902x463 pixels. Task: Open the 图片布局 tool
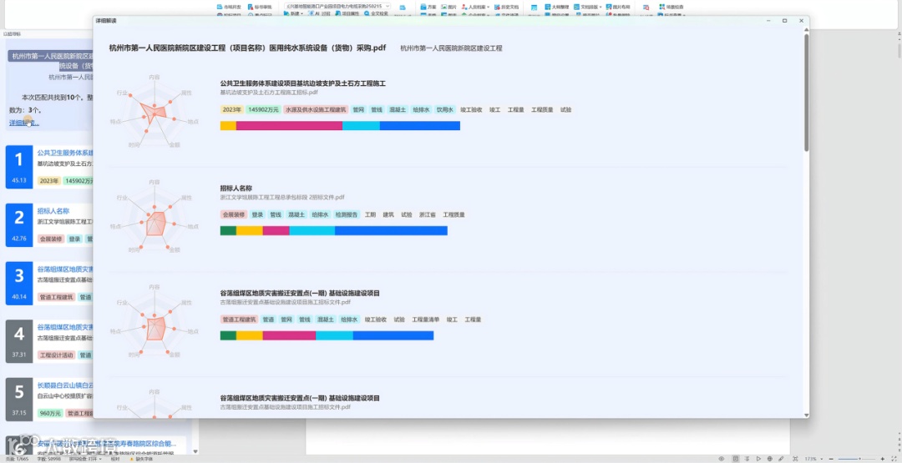(618, 7)
